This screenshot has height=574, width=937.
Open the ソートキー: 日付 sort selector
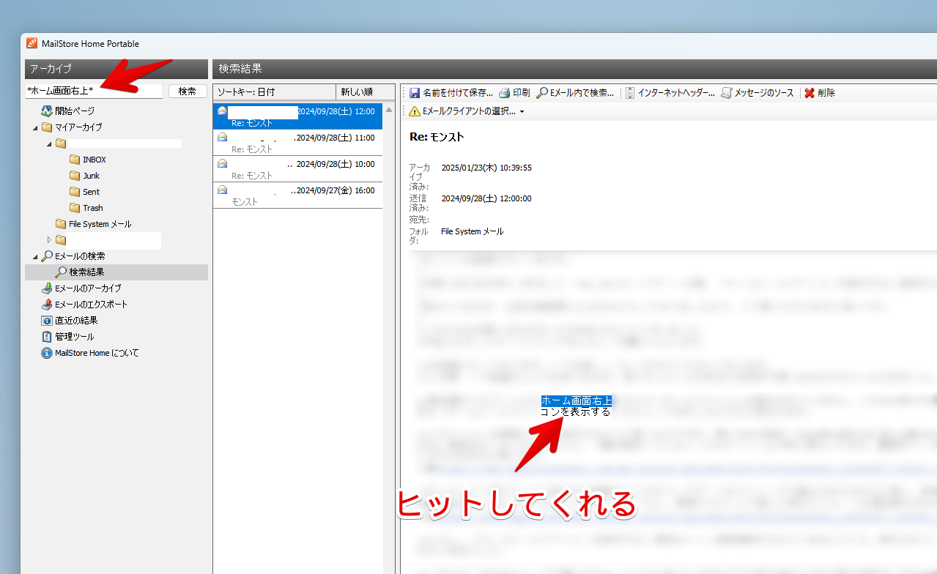275,92
